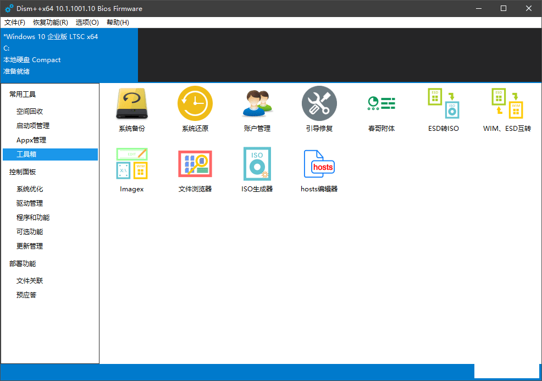Close the Dism++ window
This screenshot has width=542, height=381.
[529, 8]
